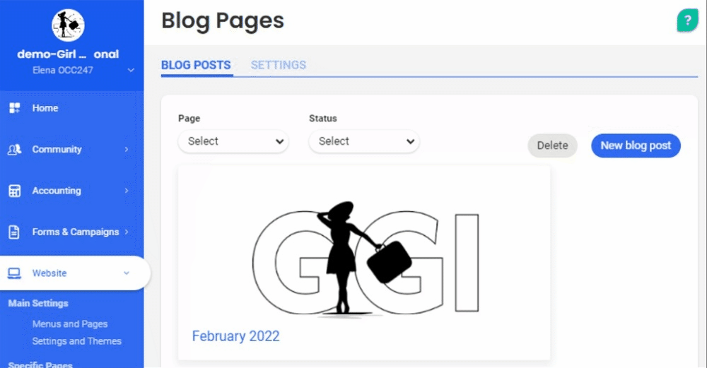The height and width of the screenshot is (368, 707).
Task: Expand the Community submenu chevron
Action: pos(127,150)
